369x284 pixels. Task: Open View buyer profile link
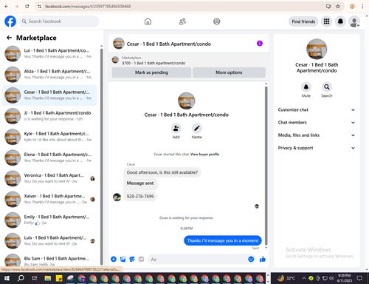(204, 155)
